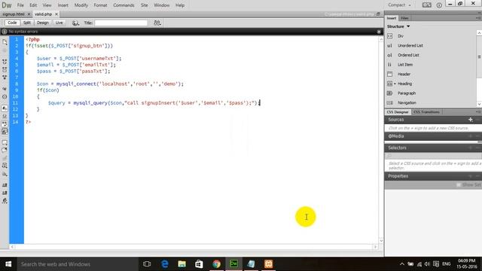Image resolution: width=482 pixels, height=271 pixels.
Task: Open the Site menu
Action: [x=144, y=5]
